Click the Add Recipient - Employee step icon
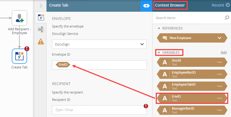Image resolution: width=231 pixels, height=117 pixels. [19, 18]
